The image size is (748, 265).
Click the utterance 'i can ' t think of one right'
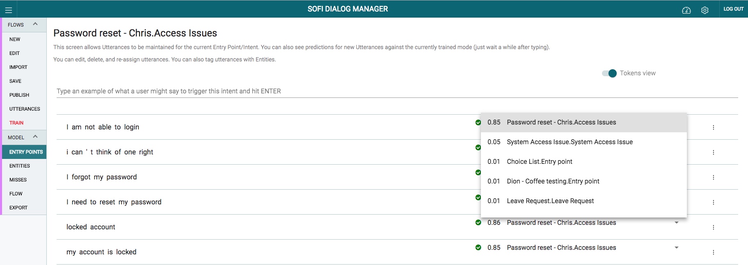(x=110, y=152)
